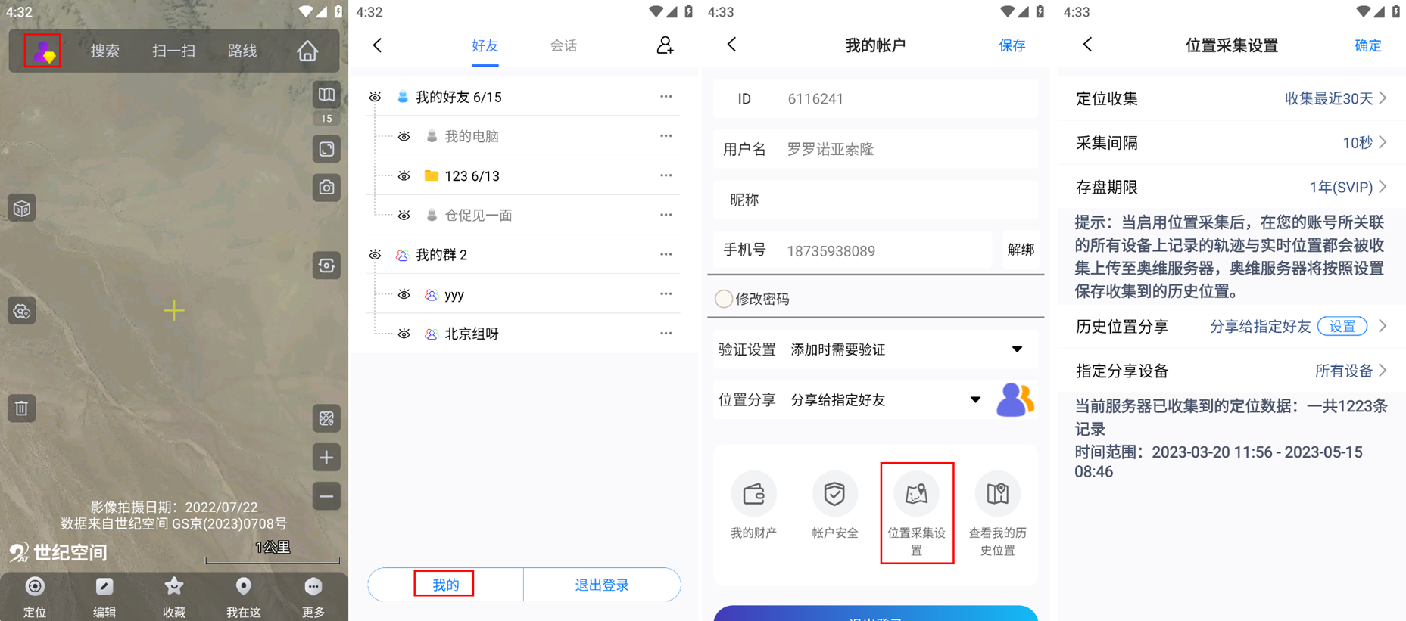Screen dimensions: 1406x621
Task: Expand the 采集间隔 10秒 setting
Action: [1363, 143]
